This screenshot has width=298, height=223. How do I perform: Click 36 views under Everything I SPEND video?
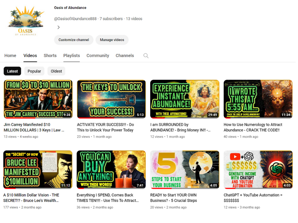coord(83,207)
